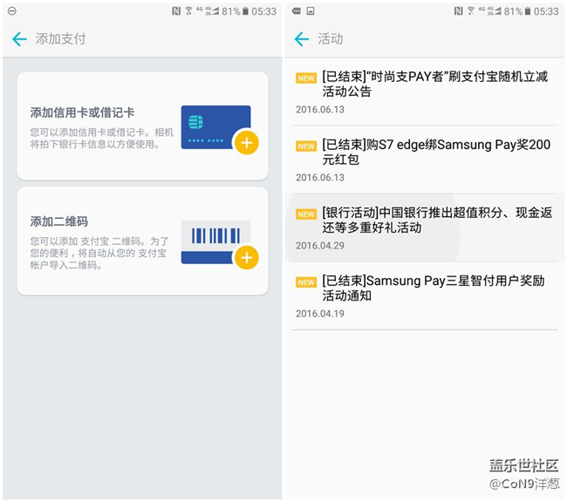This screenshot has width=567, height=502.
Task: Tap the NFC icon in right status bar
Action: 458,11
